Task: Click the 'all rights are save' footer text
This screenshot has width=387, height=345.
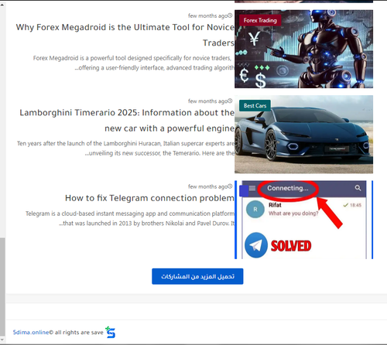Action: [x=79, y=333]
